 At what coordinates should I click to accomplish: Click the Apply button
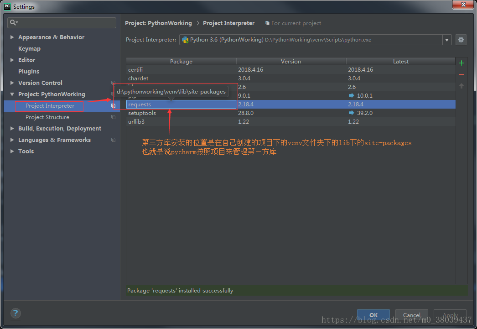click(x=450, y=315)
